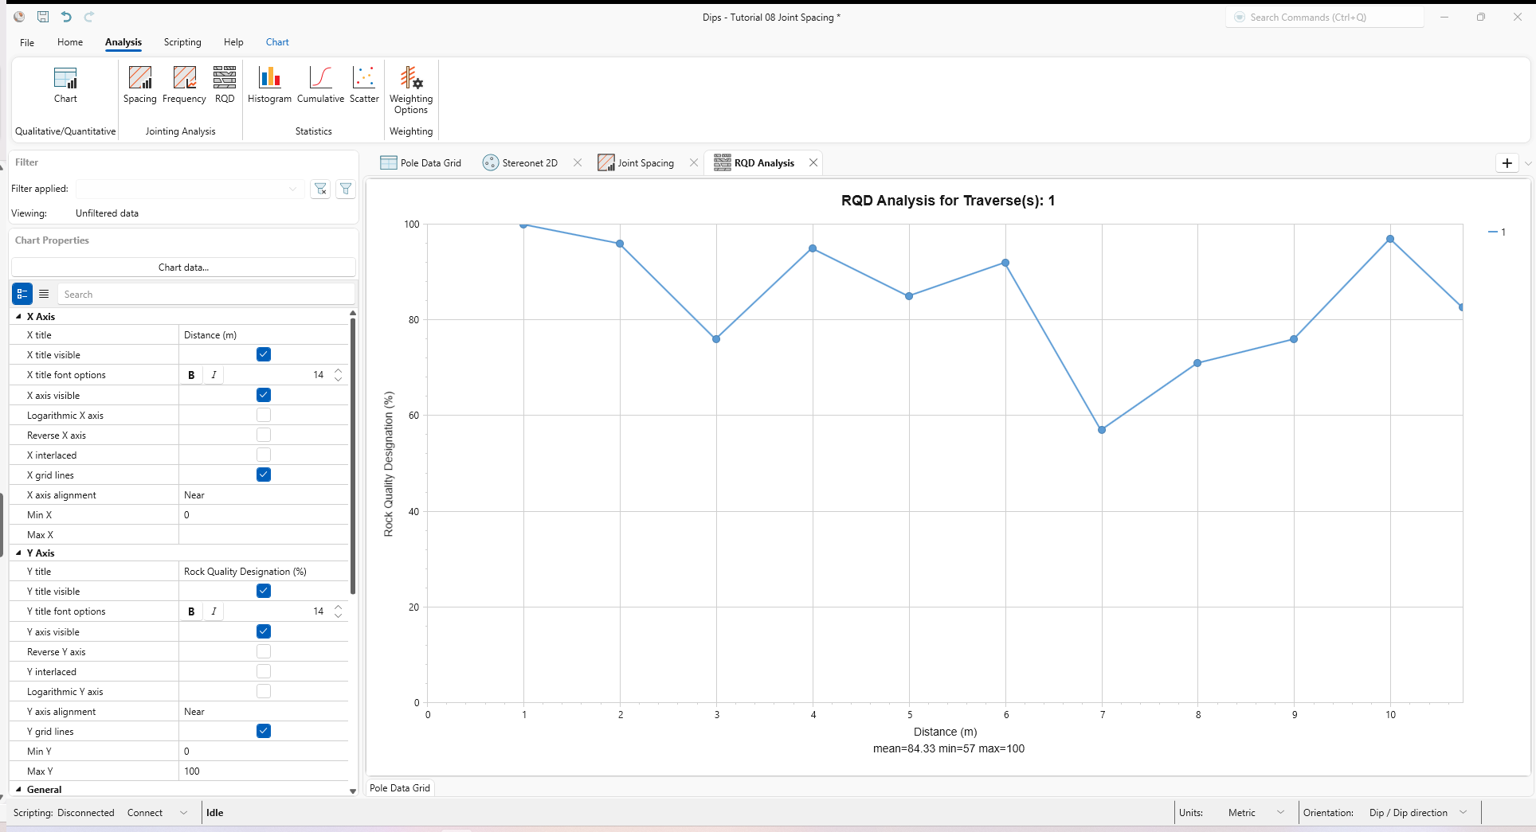Screen dimensions: 1536x832
Task: Click the Undo icon in the title bar
Action: click(66, 17)
